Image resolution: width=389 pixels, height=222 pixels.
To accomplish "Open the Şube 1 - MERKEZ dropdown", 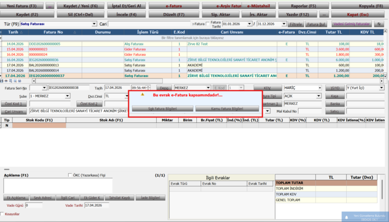I will (67, 96).
